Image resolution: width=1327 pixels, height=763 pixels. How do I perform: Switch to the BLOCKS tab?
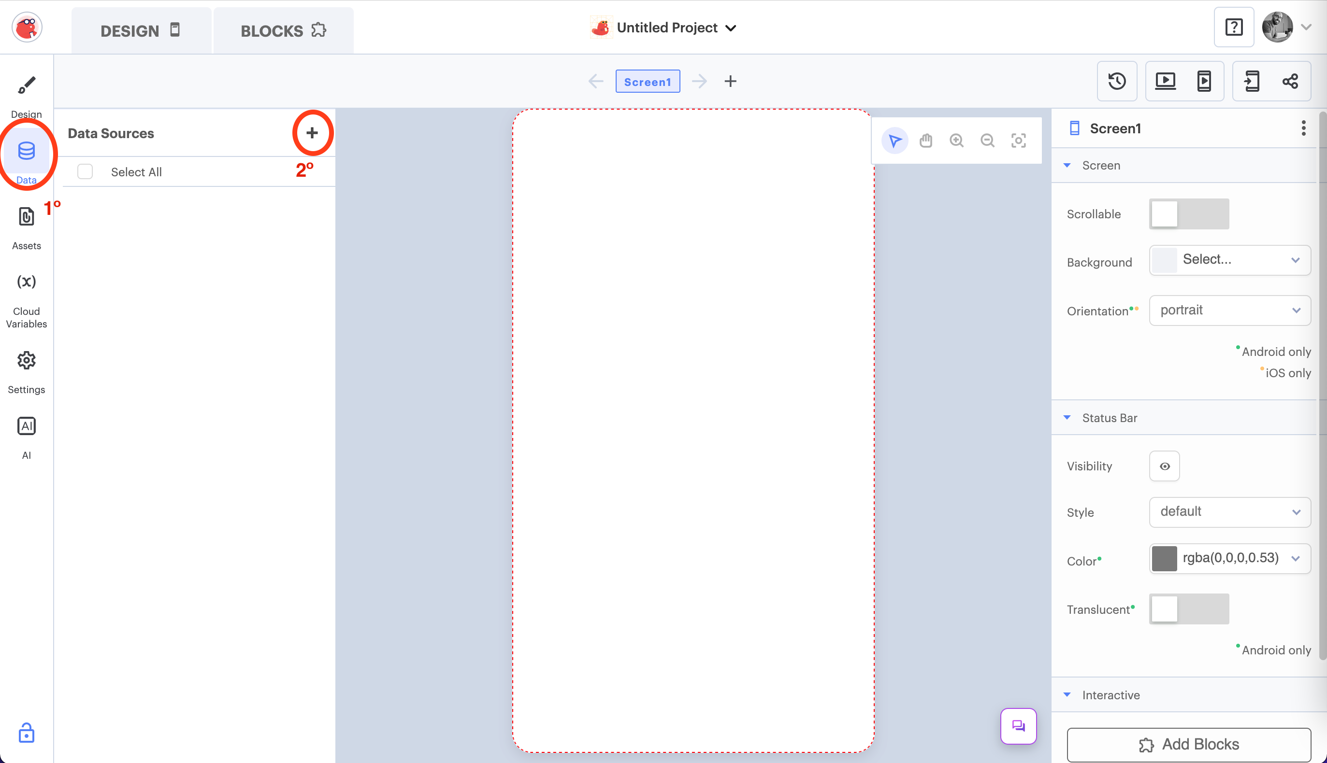pyautogui.click(x=283, y=30)
